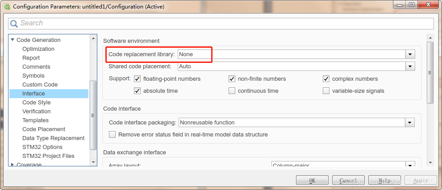The width and height of the screenshot is (442, 190).
Task: Click in the Search field
Action: [x=223, y=23]
